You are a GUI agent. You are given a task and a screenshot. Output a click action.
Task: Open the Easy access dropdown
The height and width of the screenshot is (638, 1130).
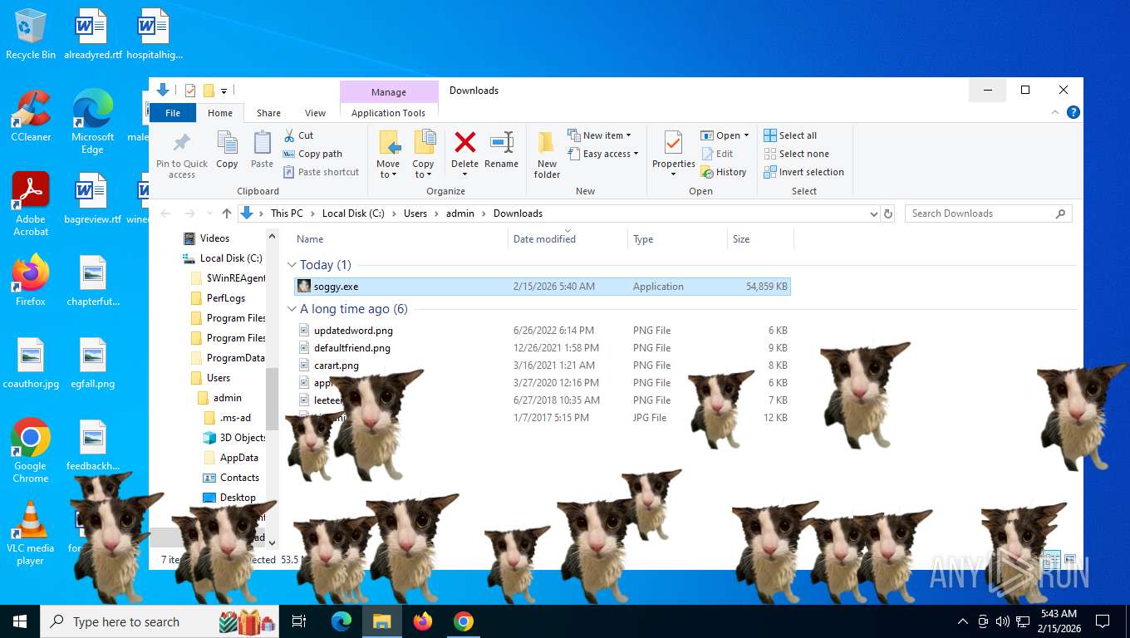(603, 154)
